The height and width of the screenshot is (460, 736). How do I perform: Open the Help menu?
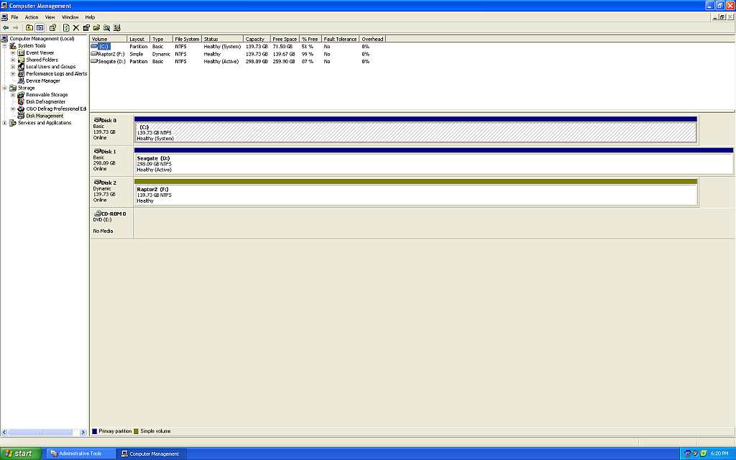pyautogui.click(x=90, y=17)
